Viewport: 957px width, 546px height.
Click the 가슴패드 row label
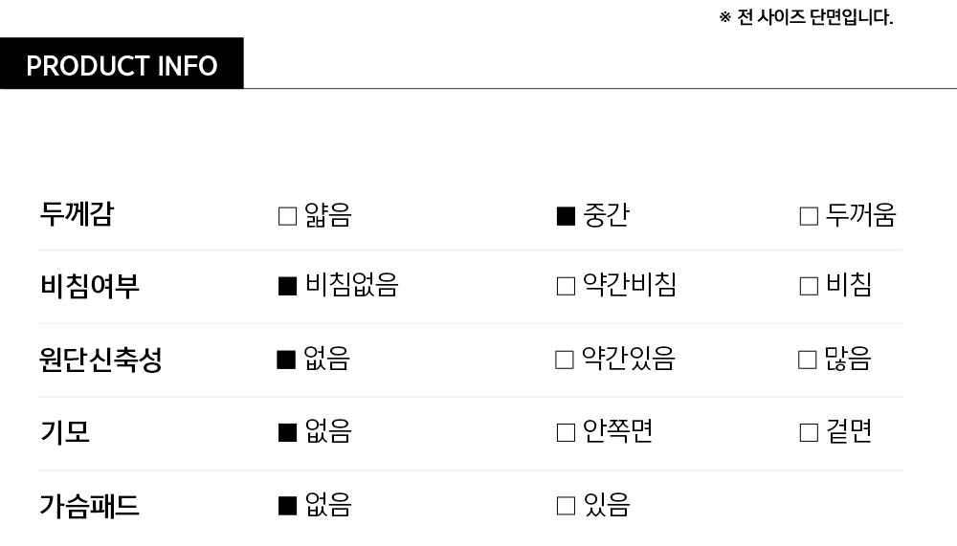(89, 505)
